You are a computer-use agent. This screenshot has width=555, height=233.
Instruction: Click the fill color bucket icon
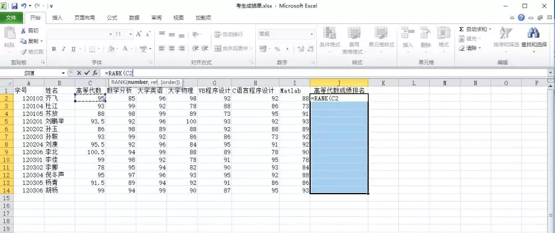pyautogui.click(x=112, y=49)
